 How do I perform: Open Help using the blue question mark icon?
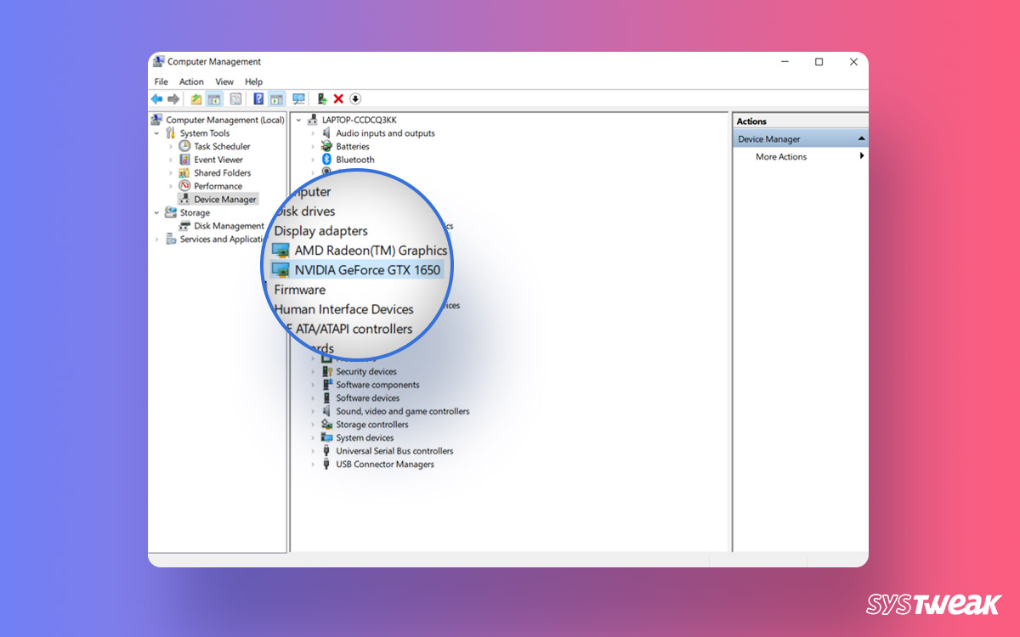[x=258, y=99]
